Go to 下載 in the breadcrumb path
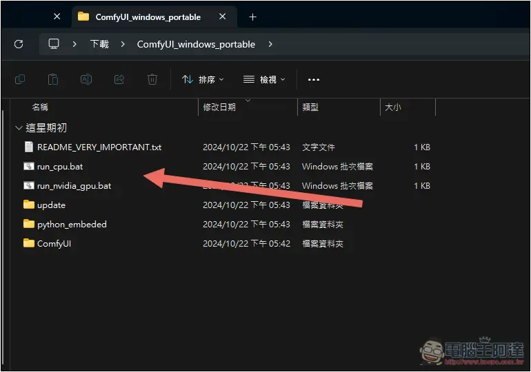The height and width of the screenshot is (372, 531). point(99,44)
